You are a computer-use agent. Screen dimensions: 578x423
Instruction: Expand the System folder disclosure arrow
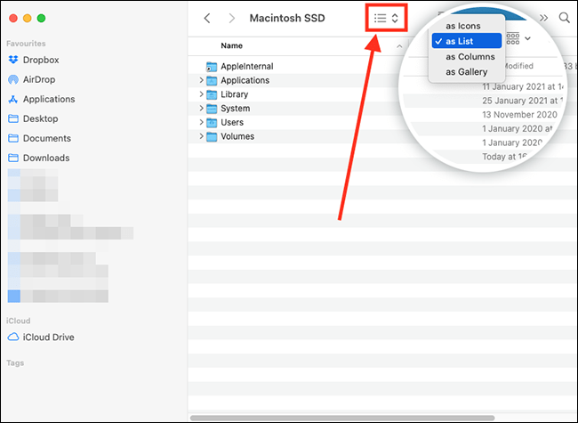201,108
